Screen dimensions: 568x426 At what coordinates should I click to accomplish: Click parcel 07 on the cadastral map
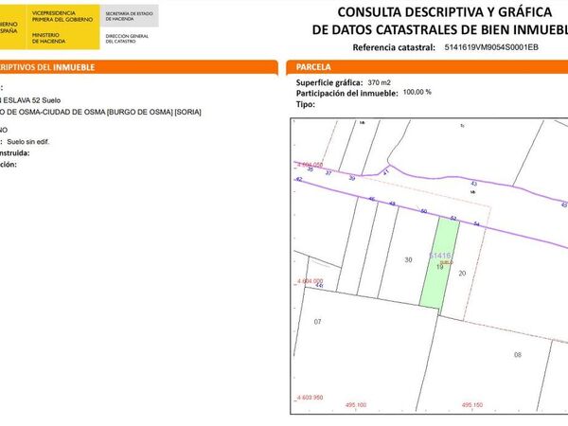[317, 322]
